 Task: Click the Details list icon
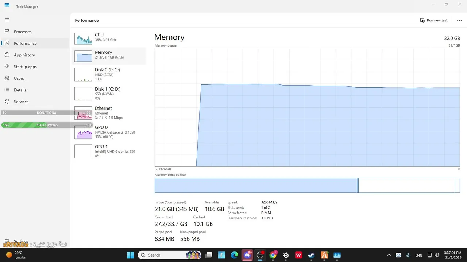point(7,90)
